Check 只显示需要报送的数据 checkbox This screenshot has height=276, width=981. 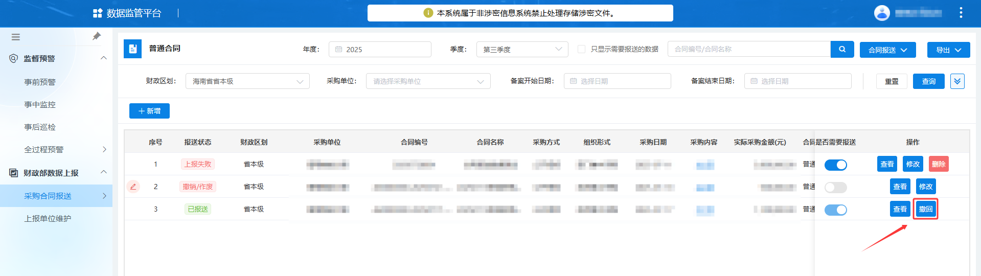point(581,49)
